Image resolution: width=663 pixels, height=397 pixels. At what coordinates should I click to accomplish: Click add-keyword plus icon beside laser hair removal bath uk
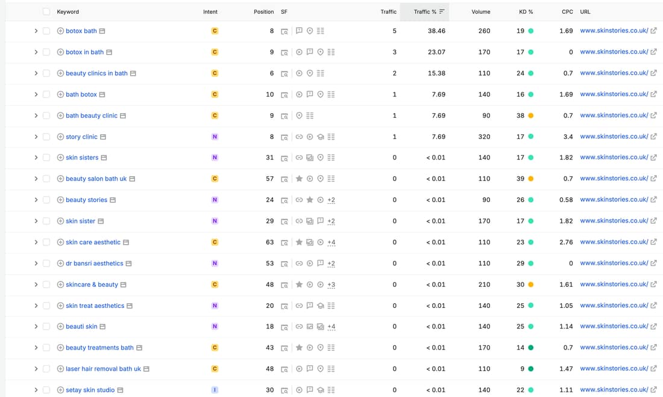60,369
